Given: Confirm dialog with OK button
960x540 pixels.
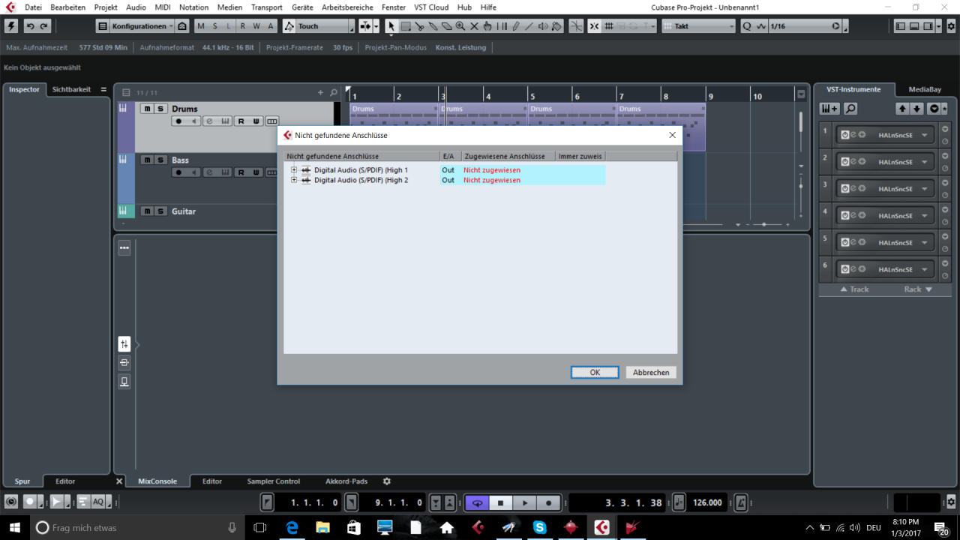Looking at the screenshot, I should (595, 373).
